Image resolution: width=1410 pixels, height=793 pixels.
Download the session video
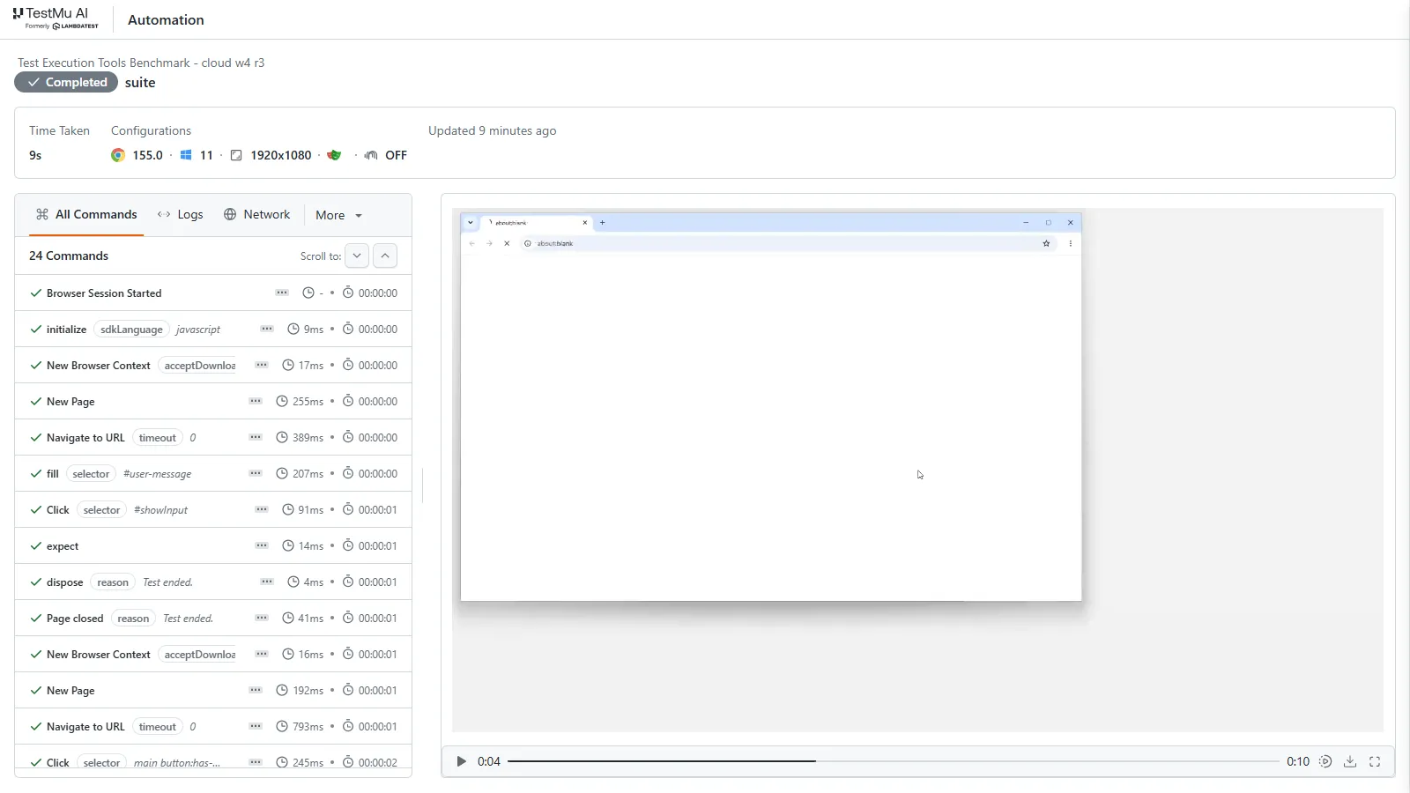click(x=1350, y=761)
